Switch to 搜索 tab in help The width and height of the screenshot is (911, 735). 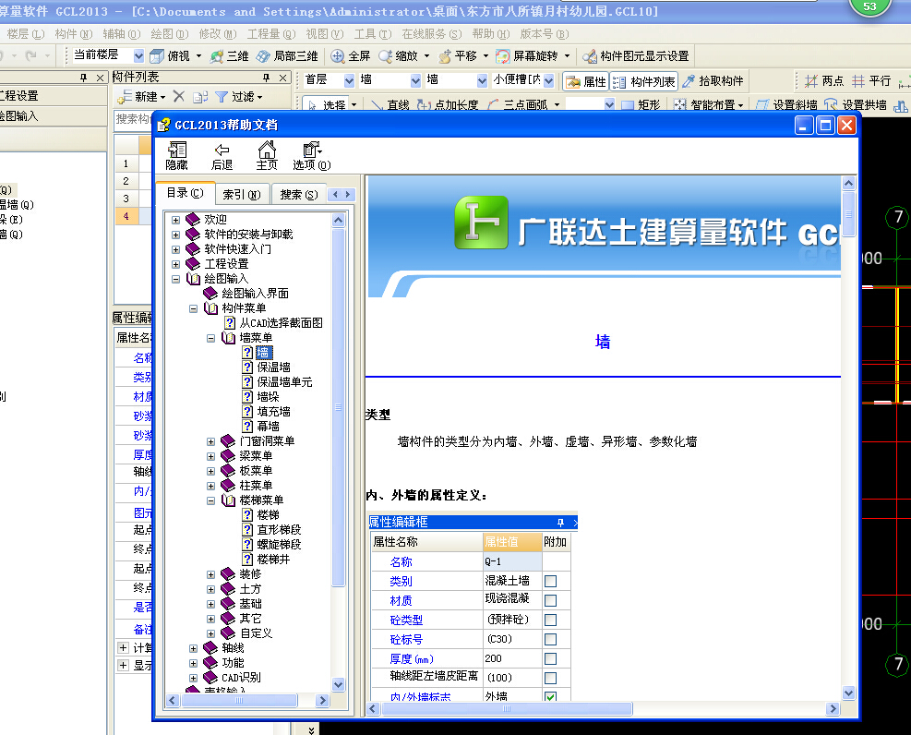click(299, 194)
